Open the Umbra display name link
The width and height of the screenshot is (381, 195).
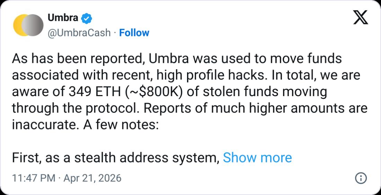click(x=63, y=18)
